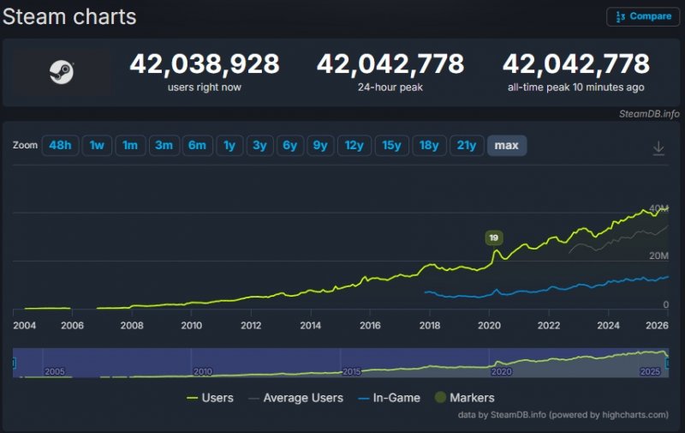The image size is (685, 433).
Task: Click the 2010 label in navigator
Action: (203, 371)
